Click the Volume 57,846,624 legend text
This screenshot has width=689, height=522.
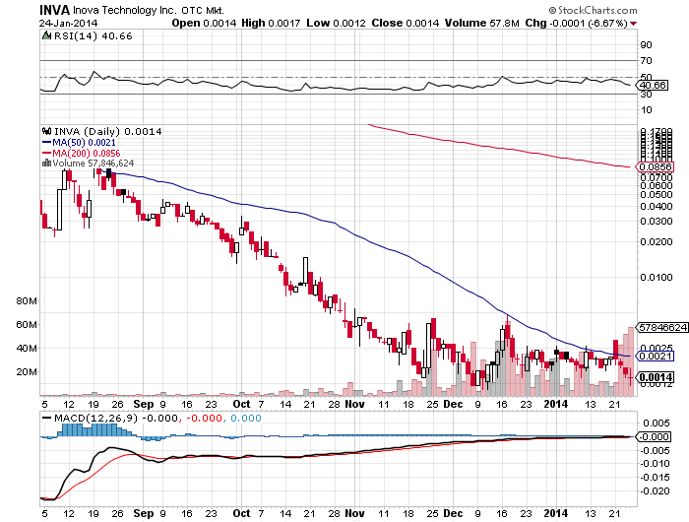tap(94, 163)
